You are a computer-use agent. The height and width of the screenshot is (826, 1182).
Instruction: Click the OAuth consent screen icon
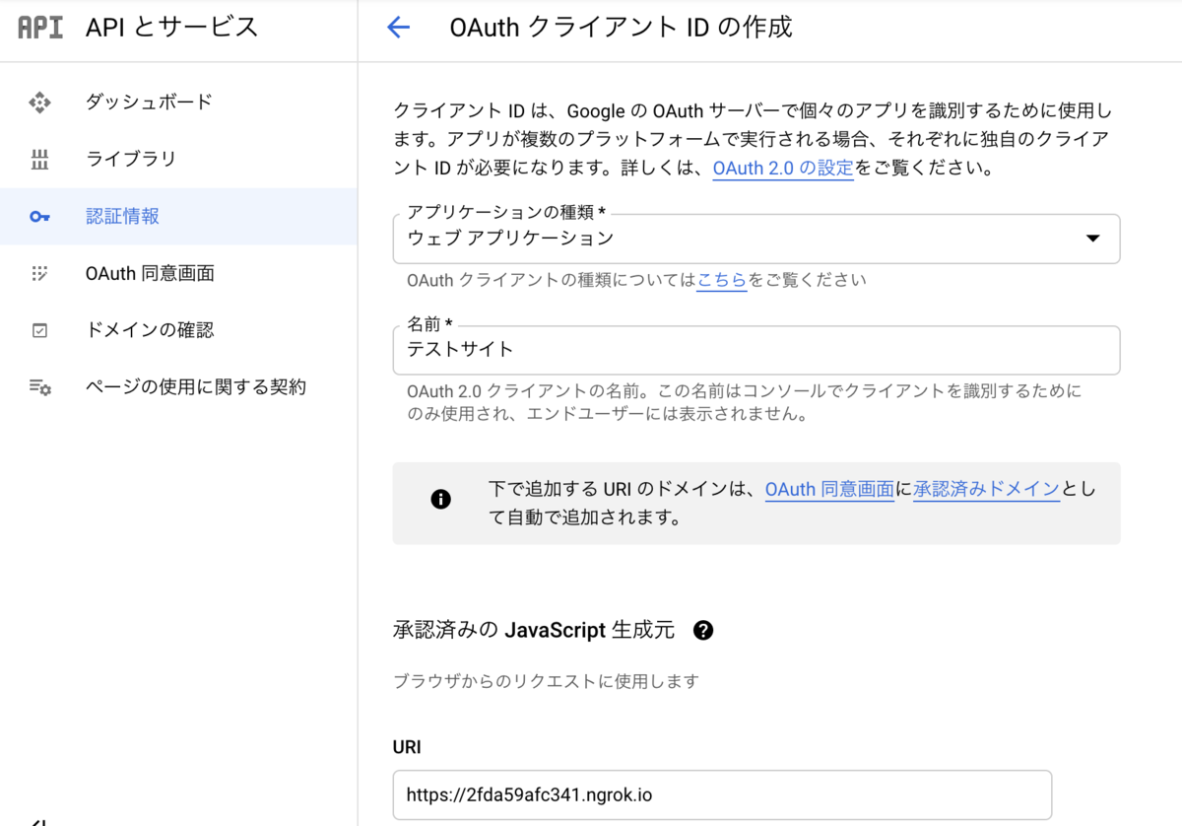click(x=39, y=273)
